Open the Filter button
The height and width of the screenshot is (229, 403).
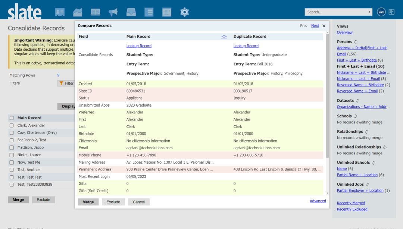(66, 83)
